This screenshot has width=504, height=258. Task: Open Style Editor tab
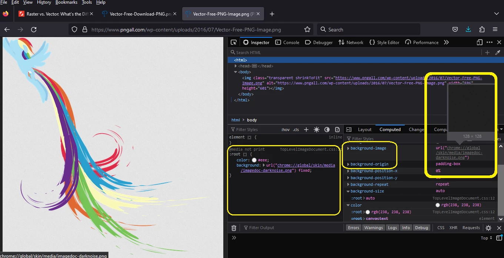[384, 43]
